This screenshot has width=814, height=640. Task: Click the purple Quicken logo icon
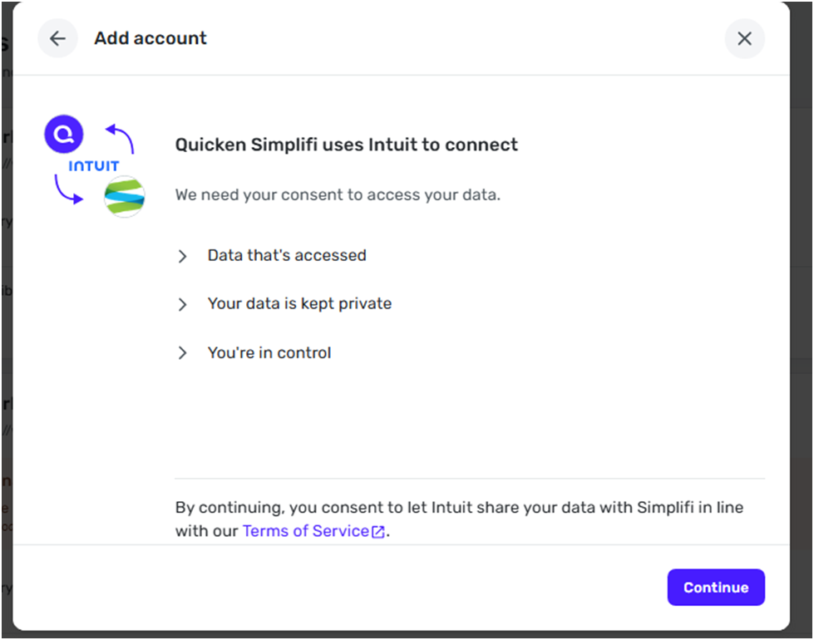[64, 134]
